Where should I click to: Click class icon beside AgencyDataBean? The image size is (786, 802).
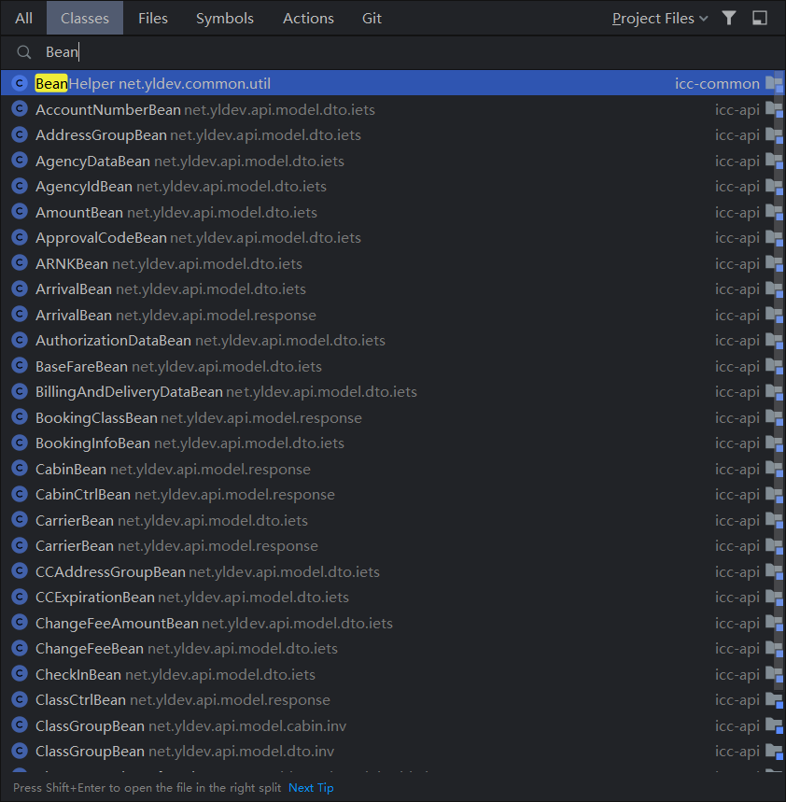(20, 160)
